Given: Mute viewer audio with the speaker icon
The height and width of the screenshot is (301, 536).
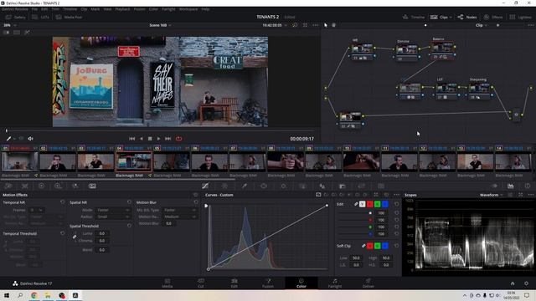Looking at the screenshot, I should click(30, 139).
